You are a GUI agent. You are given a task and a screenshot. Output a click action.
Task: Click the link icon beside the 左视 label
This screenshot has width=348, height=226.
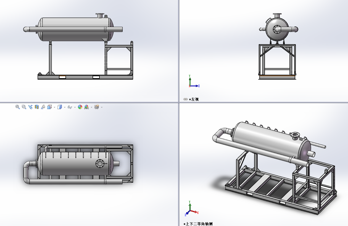click(186, 99)
